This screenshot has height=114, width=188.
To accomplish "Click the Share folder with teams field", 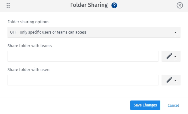I will [x=83, y=56].
